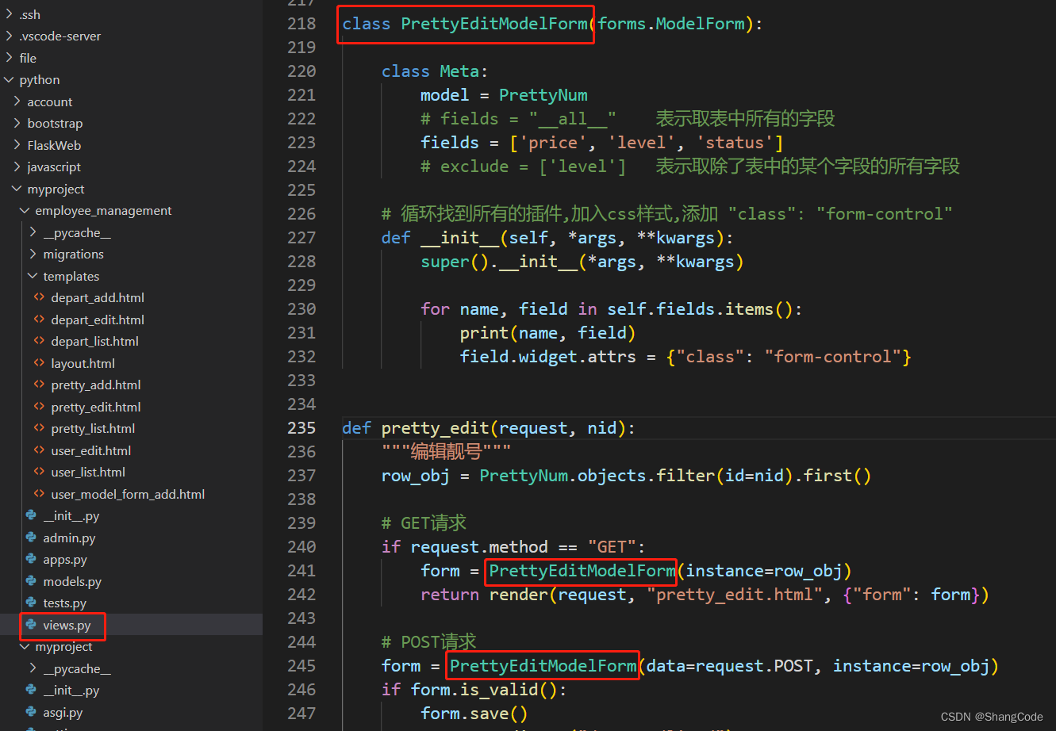Click the HTML icon beside user_model_form_add.html
This screenshot has height=731, width=1056.
click(39, 494)
